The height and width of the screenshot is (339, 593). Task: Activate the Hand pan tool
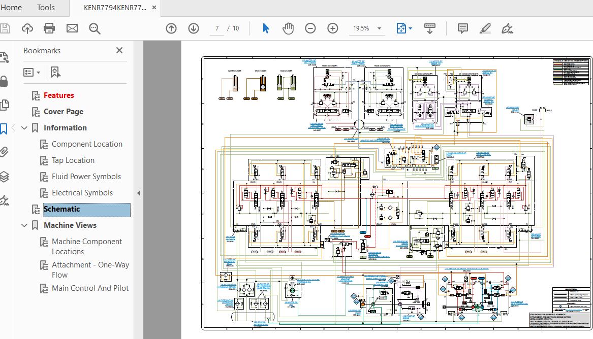point(288,28)
